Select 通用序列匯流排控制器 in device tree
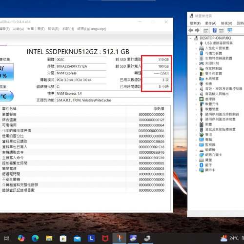Image resolution: width=244 pixels, height=244 pixels. pos(222,114)
